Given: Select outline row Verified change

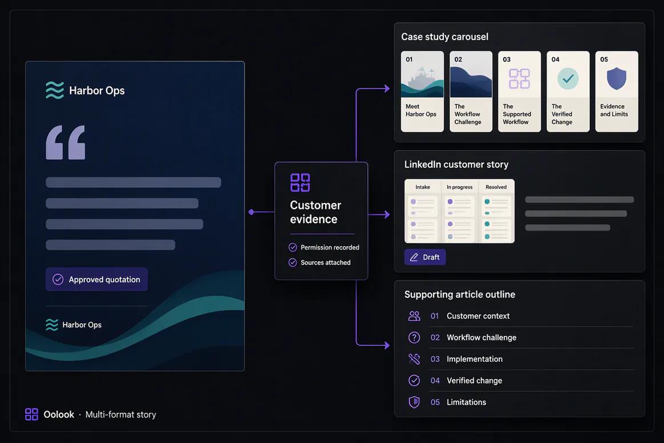Looking at the screenshot, I should [520, 380].
